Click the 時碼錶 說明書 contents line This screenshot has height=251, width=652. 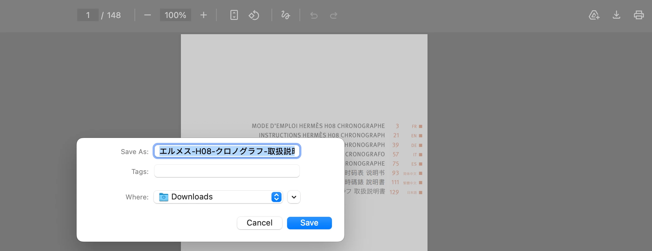pyautogui.click(x=365, y=182)
